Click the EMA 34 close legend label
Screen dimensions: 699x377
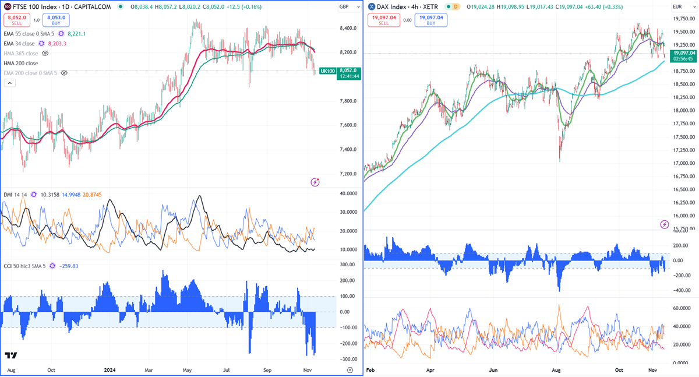point(20,44)
